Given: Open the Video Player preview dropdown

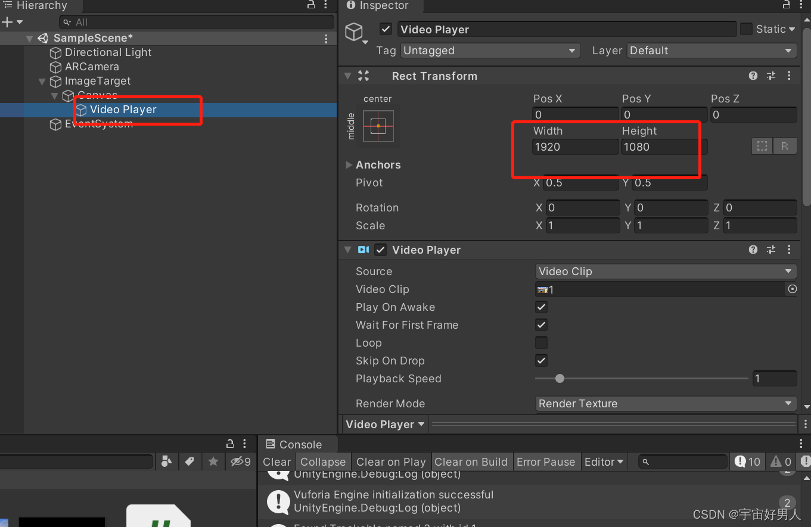Looking at the screenshot, I should tap(385, 425).
